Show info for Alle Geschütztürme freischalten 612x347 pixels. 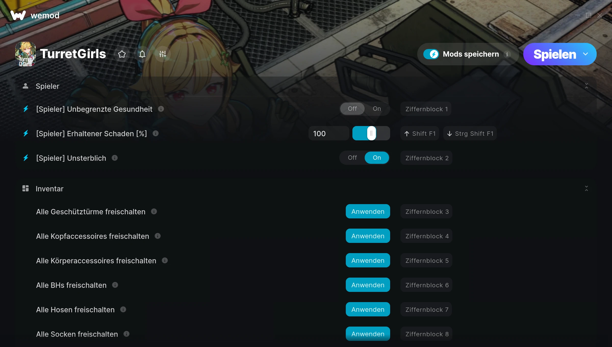click(x=154, y=212)
